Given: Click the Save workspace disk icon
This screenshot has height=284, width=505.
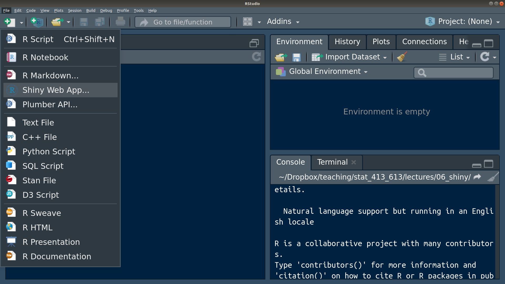Looking at the screenshot, I should tap(296, 57).
